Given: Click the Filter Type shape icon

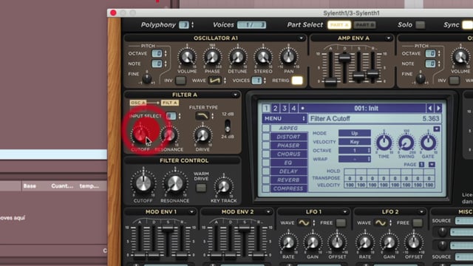Looking at the screenshot, I should pyautogui.click(x=202, y=116).
